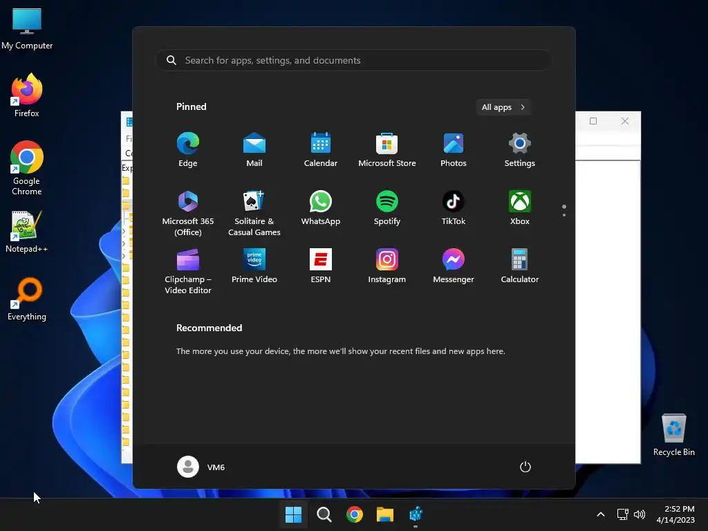Viewport: 708px width, 531px height.
Task: Open the network status tray icon
Action: 623,514
